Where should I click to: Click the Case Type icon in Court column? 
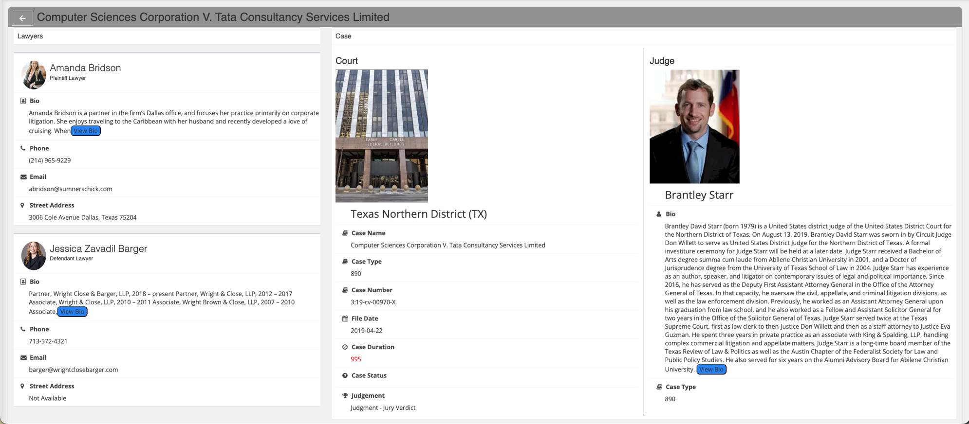(345, 262)
